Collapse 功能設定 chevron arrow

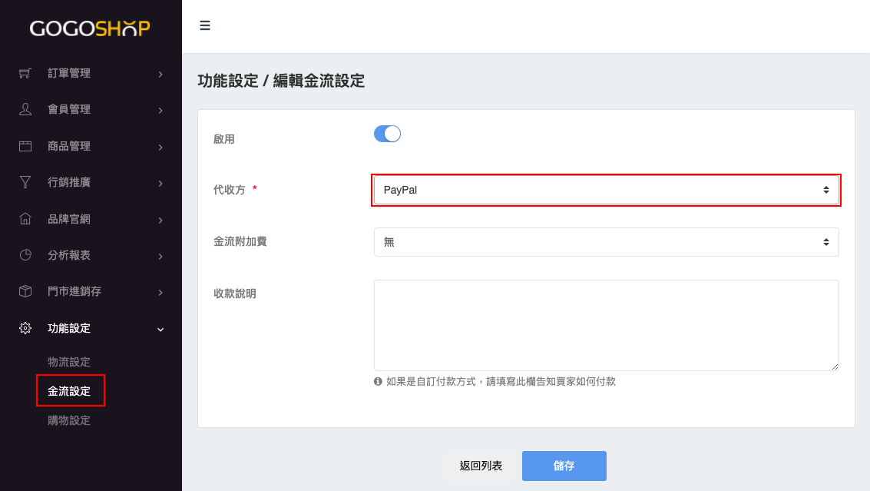[x=160, y=330]
